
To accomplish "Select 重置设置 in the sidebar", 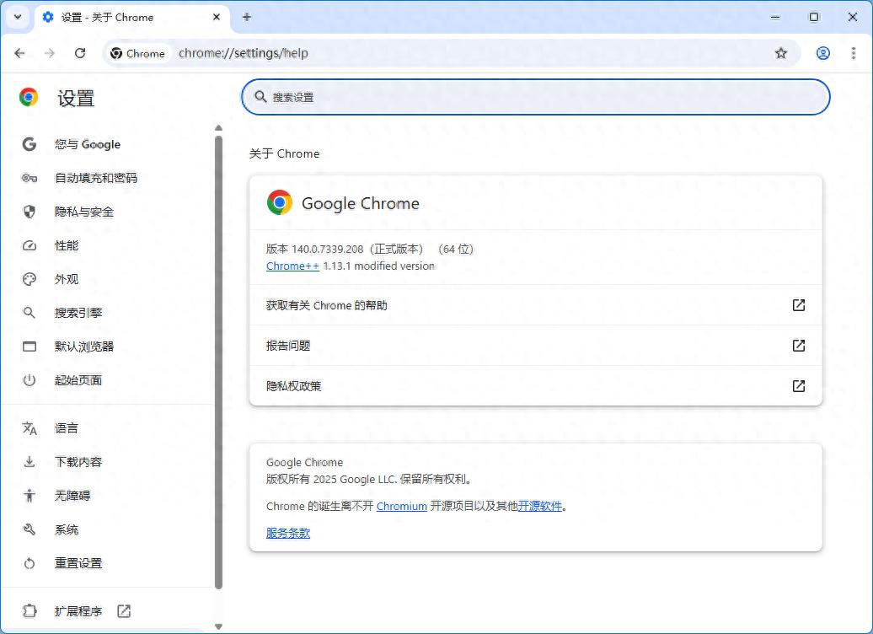I will click(x=78, y=563).
